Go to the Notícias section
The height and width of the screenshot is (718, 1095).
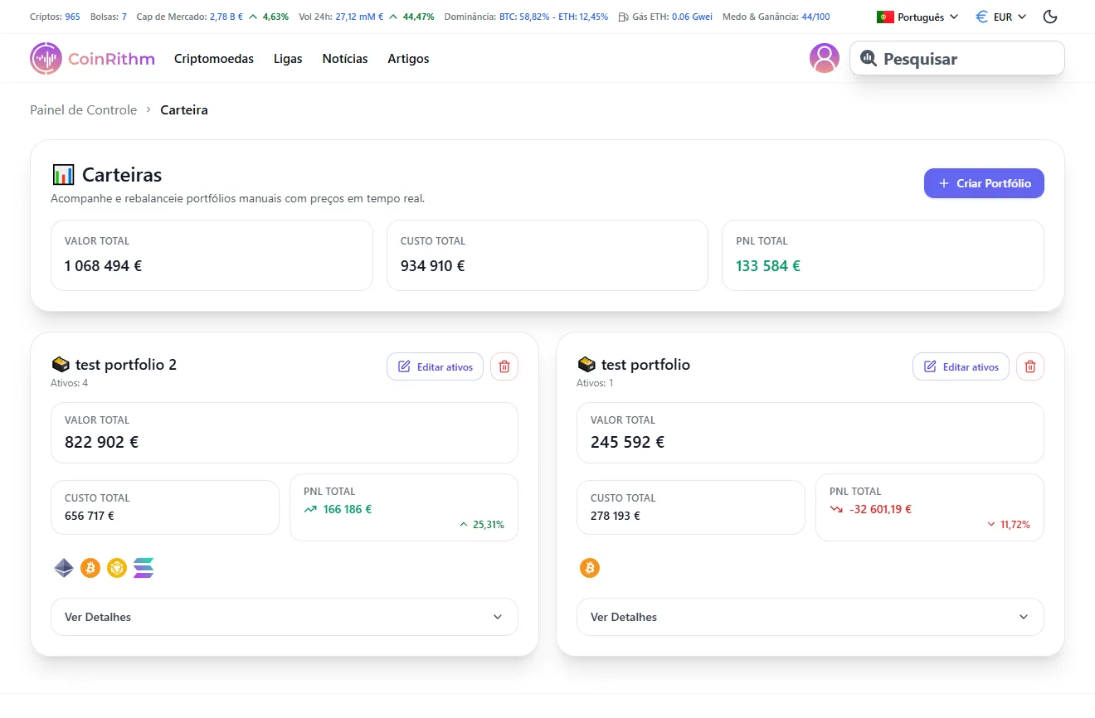345,58
